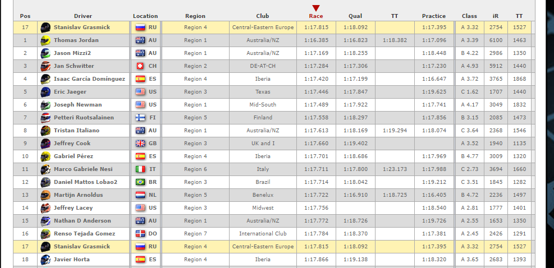Image resolution: width=554 pixels, height=268 pixels.
Task: Click the Netherlands flag beside NL
Action: tap(140, 195)
